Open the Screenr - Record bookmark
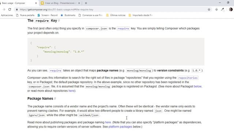Image resolution: width=234 pixels, height=132 pixels. click(x=48, y=15)
